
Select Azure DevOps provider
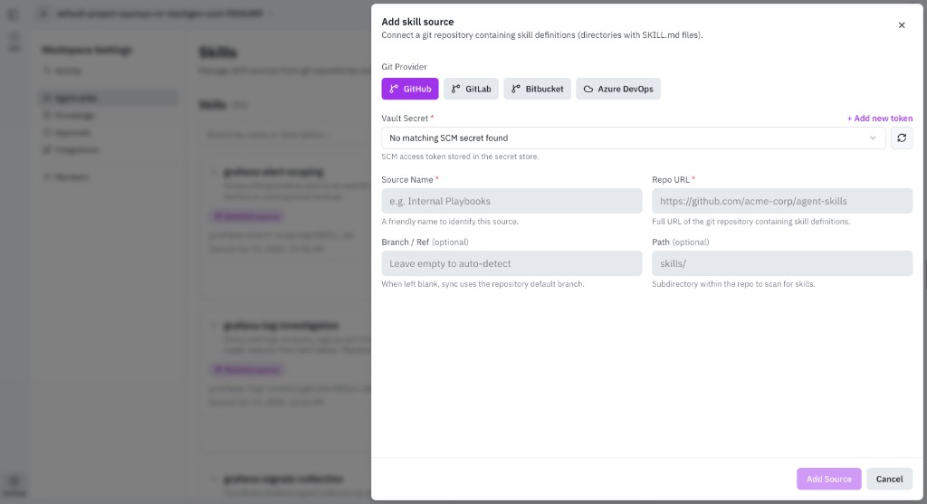click(618, 89)
